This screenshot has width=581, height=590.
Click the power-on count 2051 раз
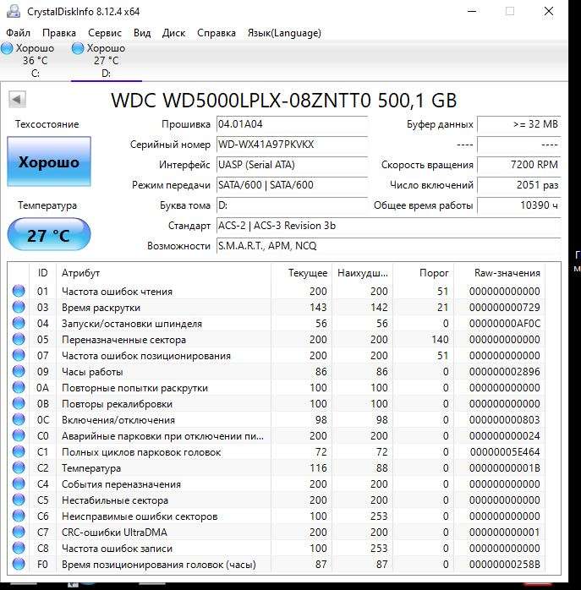pos(519,185)
